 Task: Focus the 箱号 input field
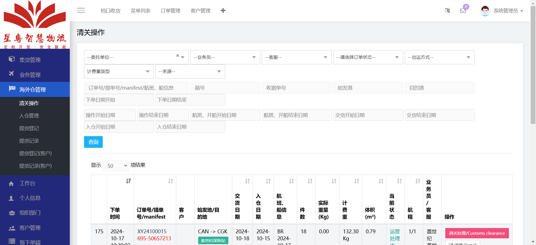point(225,88)
